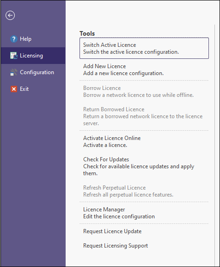Screen dimensions: 220x267
Task: Open the Help section text label
Action: (25, 39)
